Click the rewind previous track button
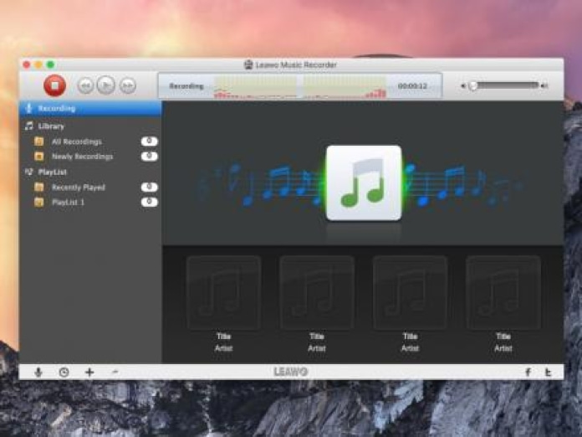The height and width of the screenshot is (437, 582). 85,86
